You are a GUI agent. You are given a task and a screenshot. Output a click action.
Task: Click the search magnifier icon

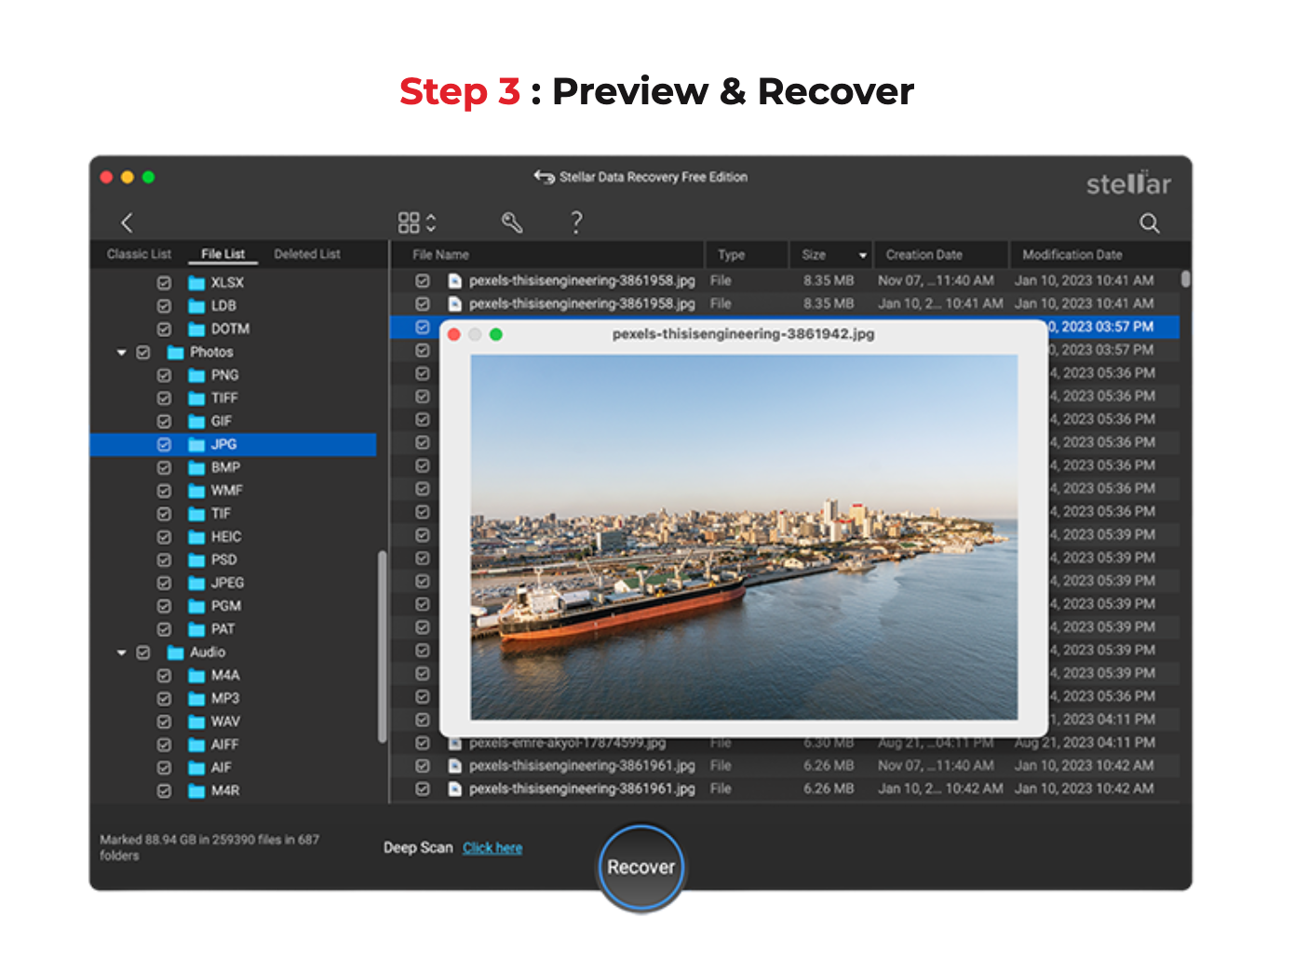point(1150,223)
